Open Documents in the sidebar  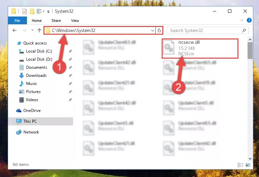coord(36,67)
